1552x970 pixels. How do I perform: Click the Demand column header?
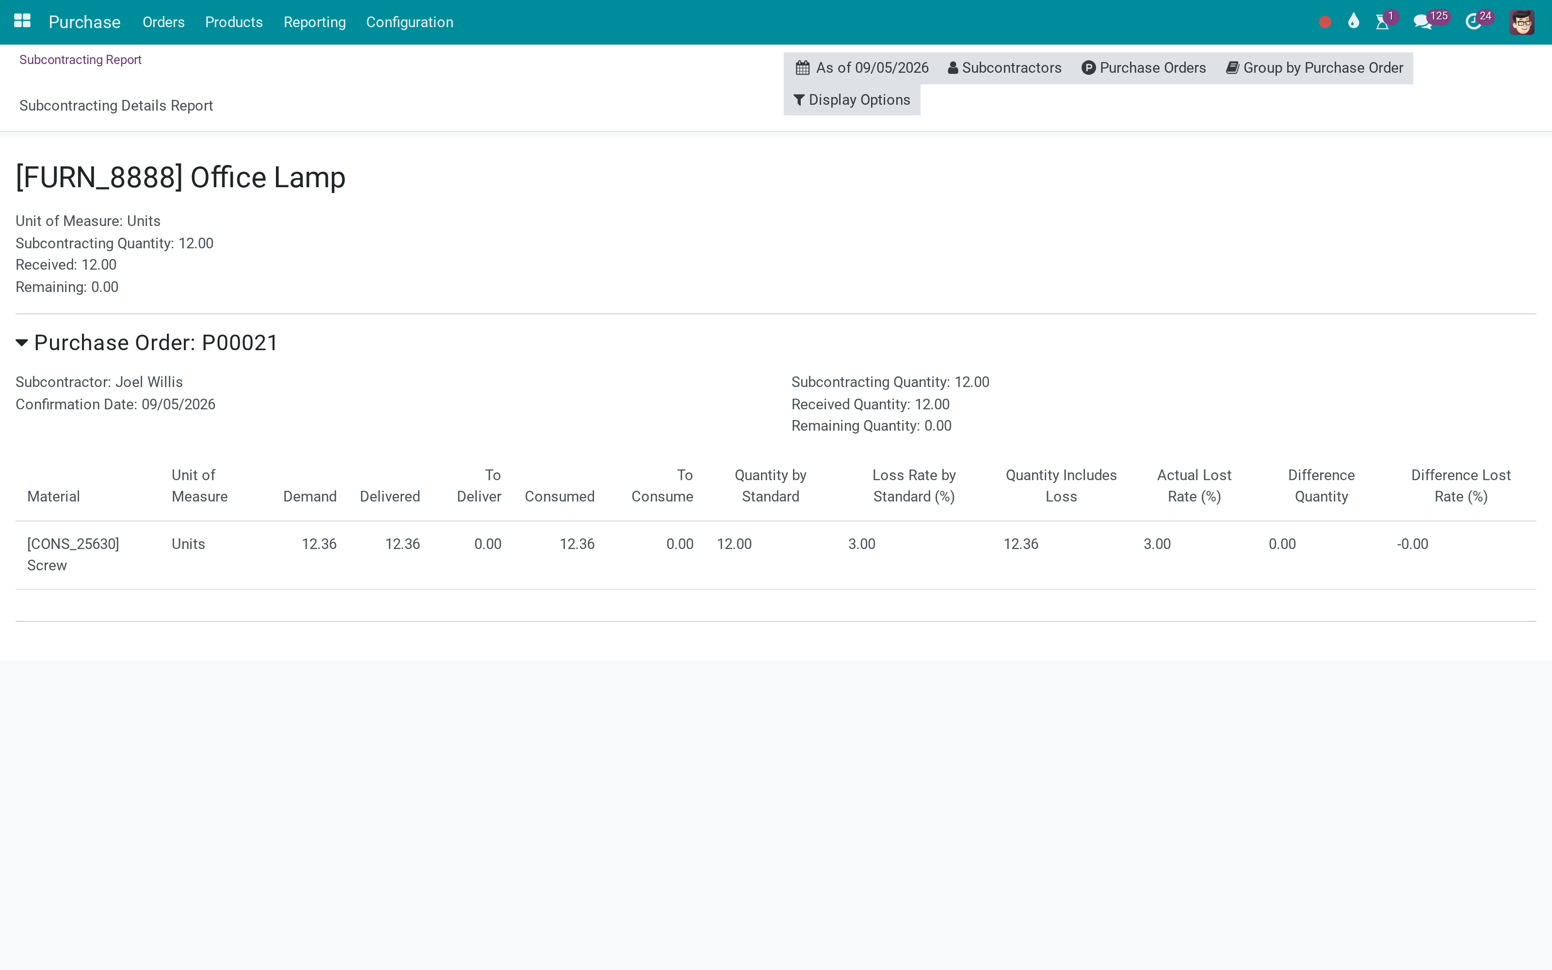point(310,497)
